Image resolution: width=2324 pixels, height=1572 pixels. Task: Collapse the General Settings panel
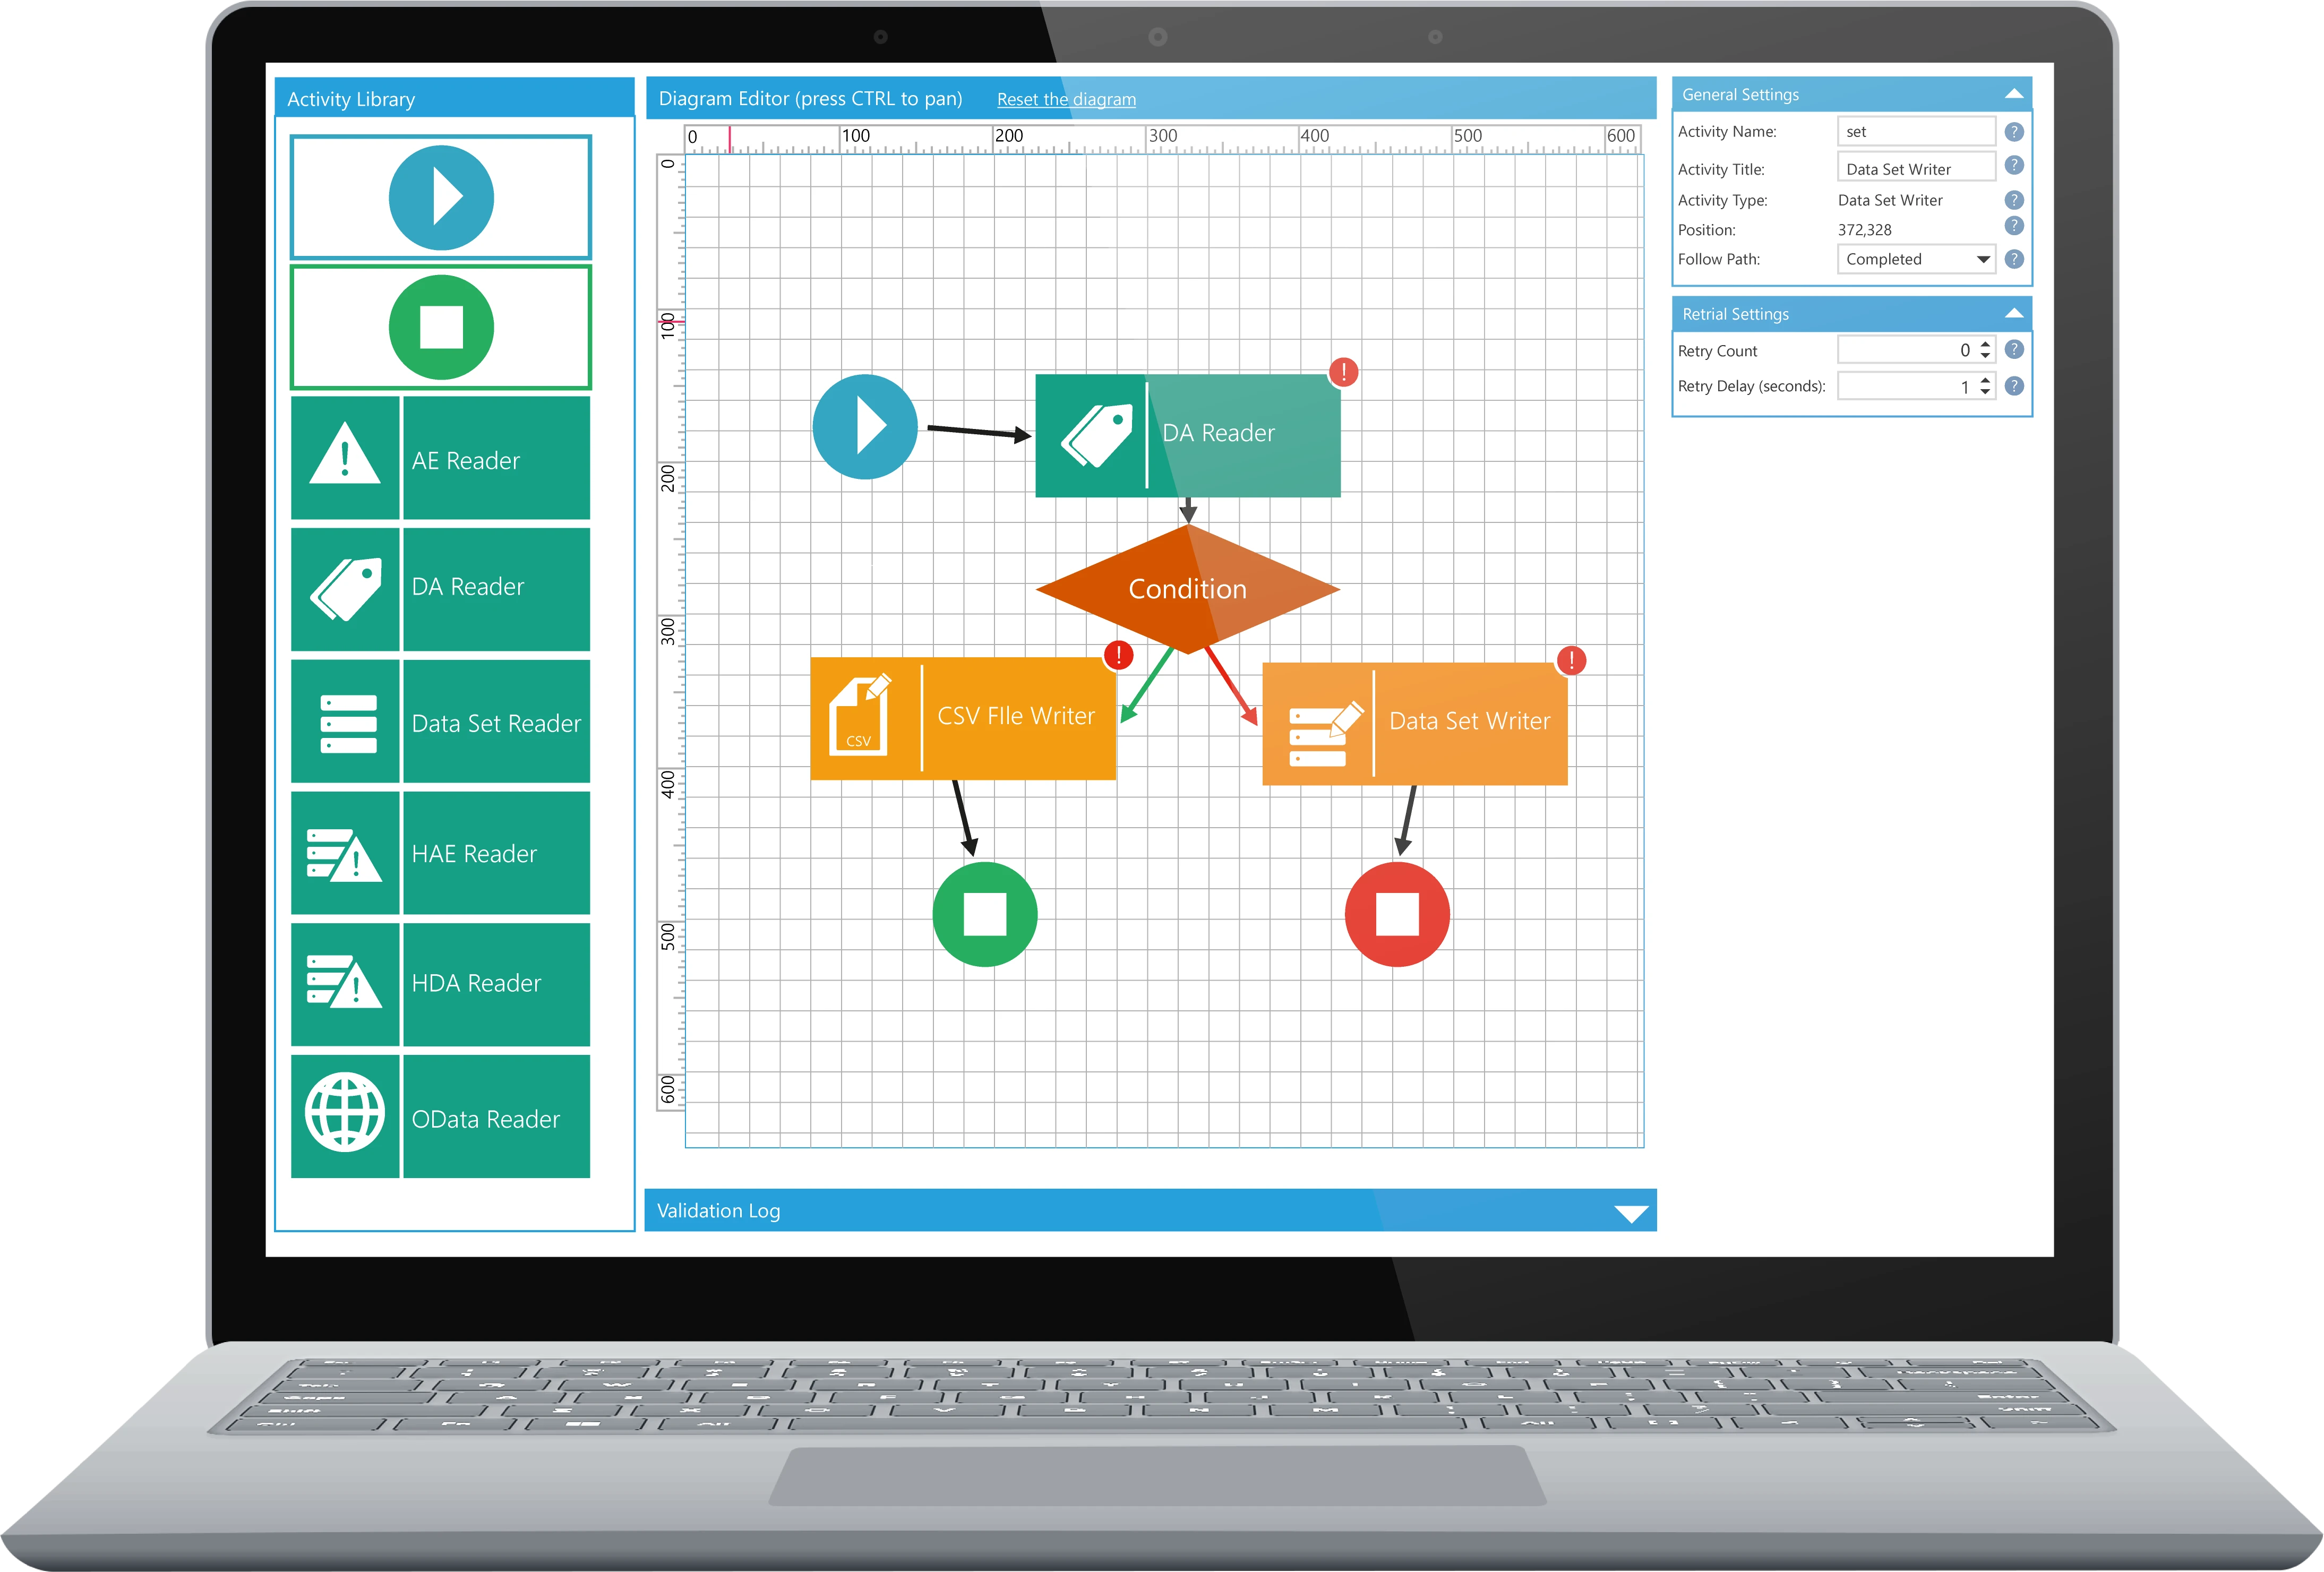(x=2014, y=94)
